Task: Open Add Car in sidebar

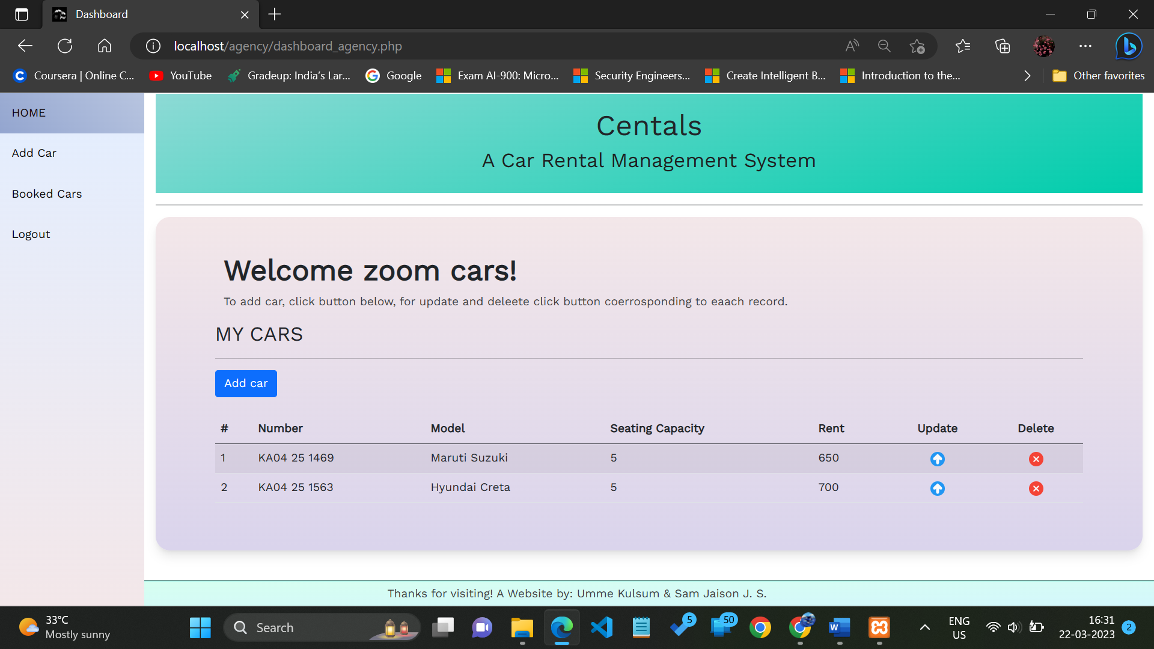Action: tap(34, 153)
